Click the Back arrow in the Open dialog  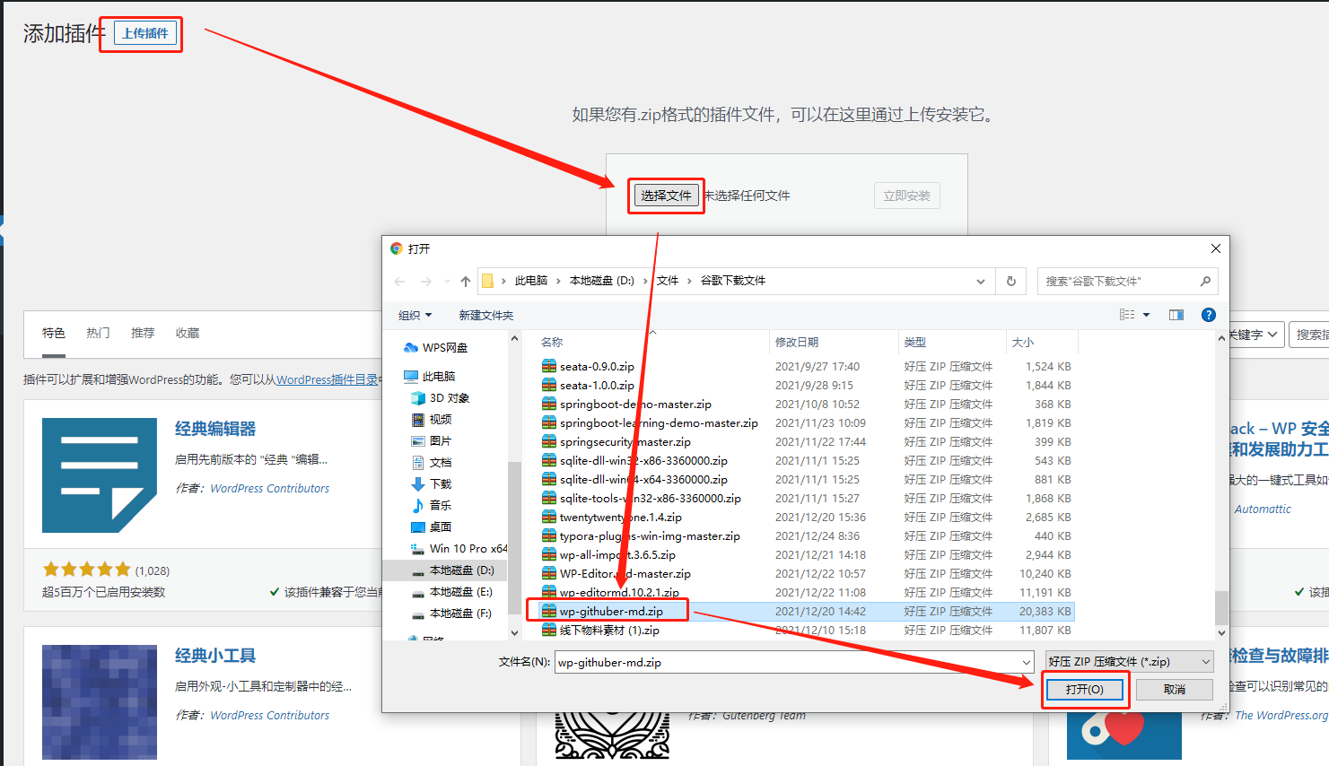point(399,281)
